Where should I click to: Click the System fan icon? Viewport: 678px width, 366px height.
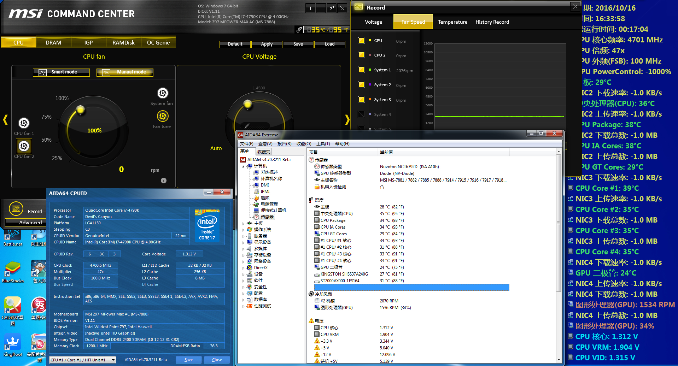163,93
